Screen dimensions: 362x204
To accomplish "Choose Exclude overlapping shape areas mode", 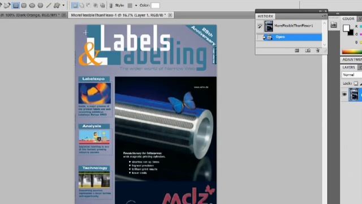I will (102, 5).
